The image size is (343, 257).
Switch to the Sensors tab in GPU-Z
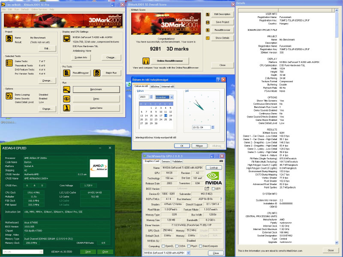pyautogui.click(x=165, y=161)
